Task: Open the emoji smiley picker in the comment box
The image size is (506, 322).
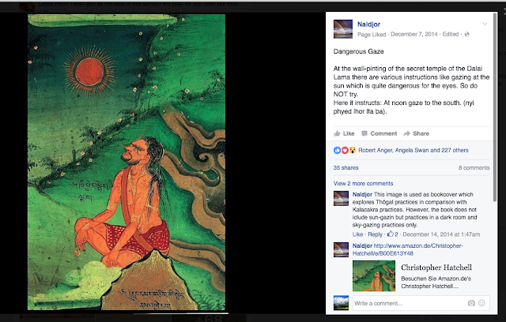Action: click(481, 303)
